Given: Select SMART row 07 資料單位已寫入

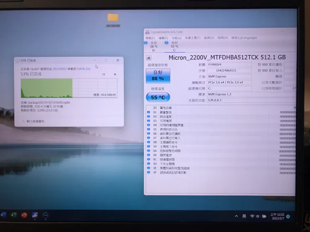Looking at the screenshot, I should point(221,138).
